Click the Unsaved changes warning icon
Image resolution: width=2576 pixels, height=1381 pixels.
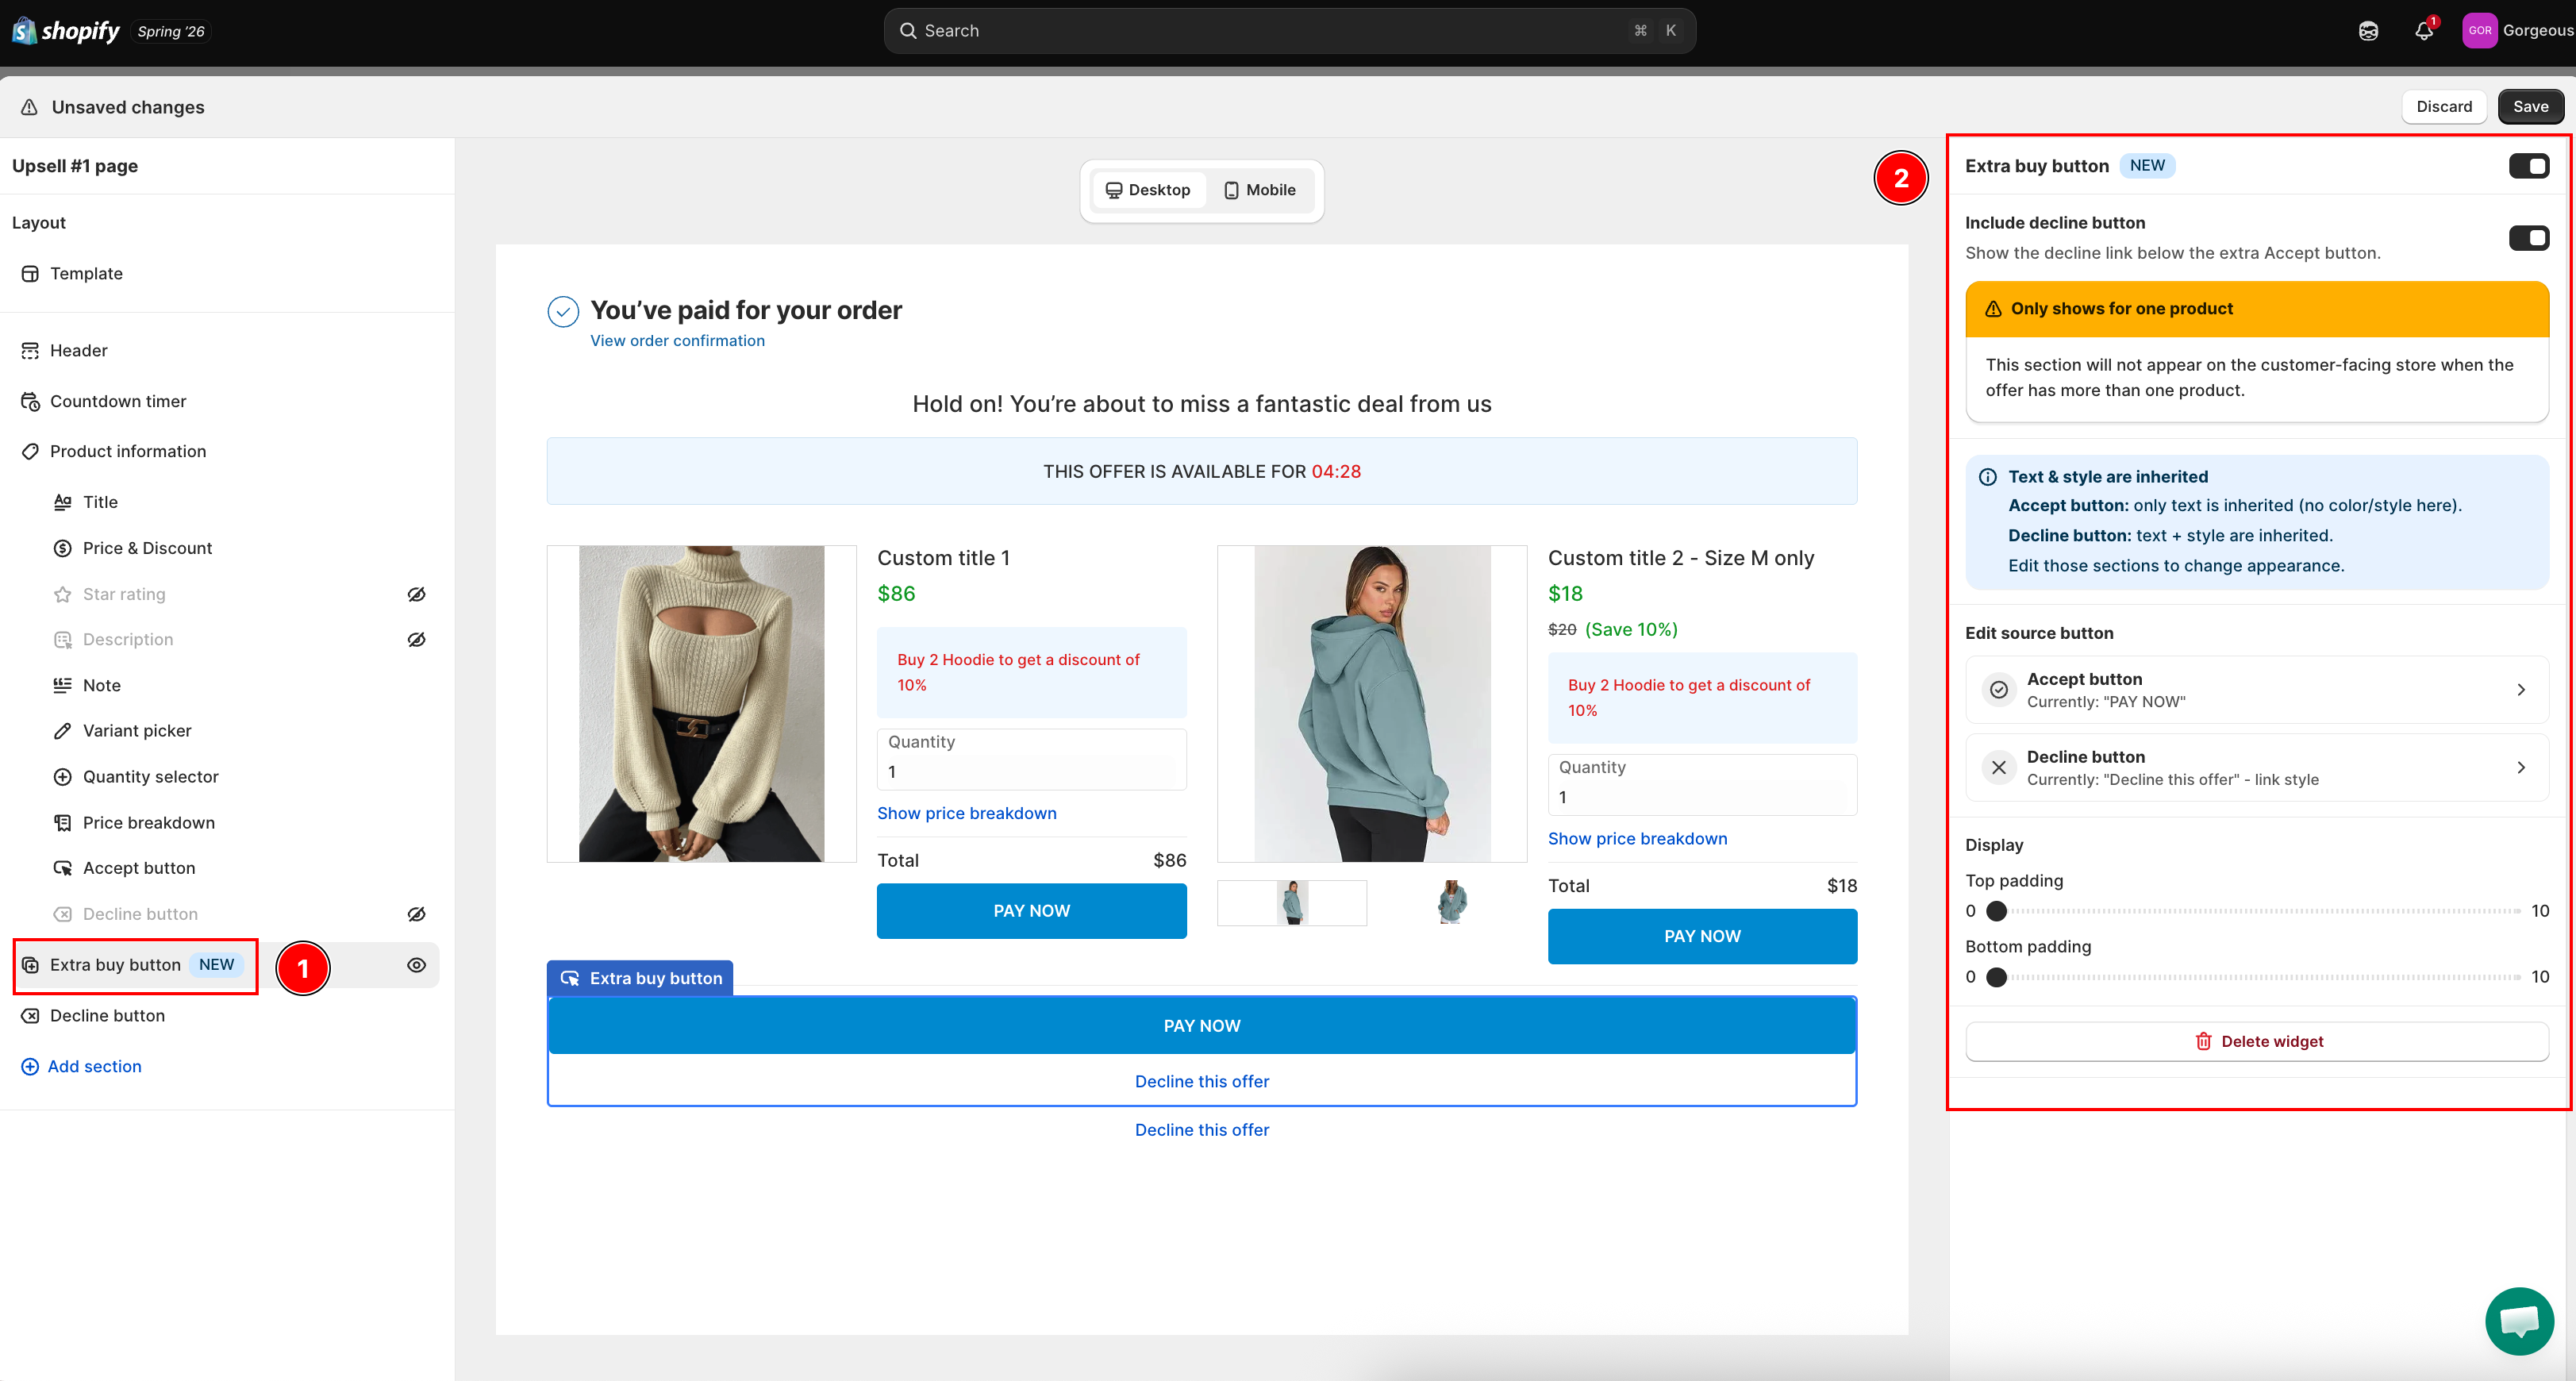click(30, 107)
